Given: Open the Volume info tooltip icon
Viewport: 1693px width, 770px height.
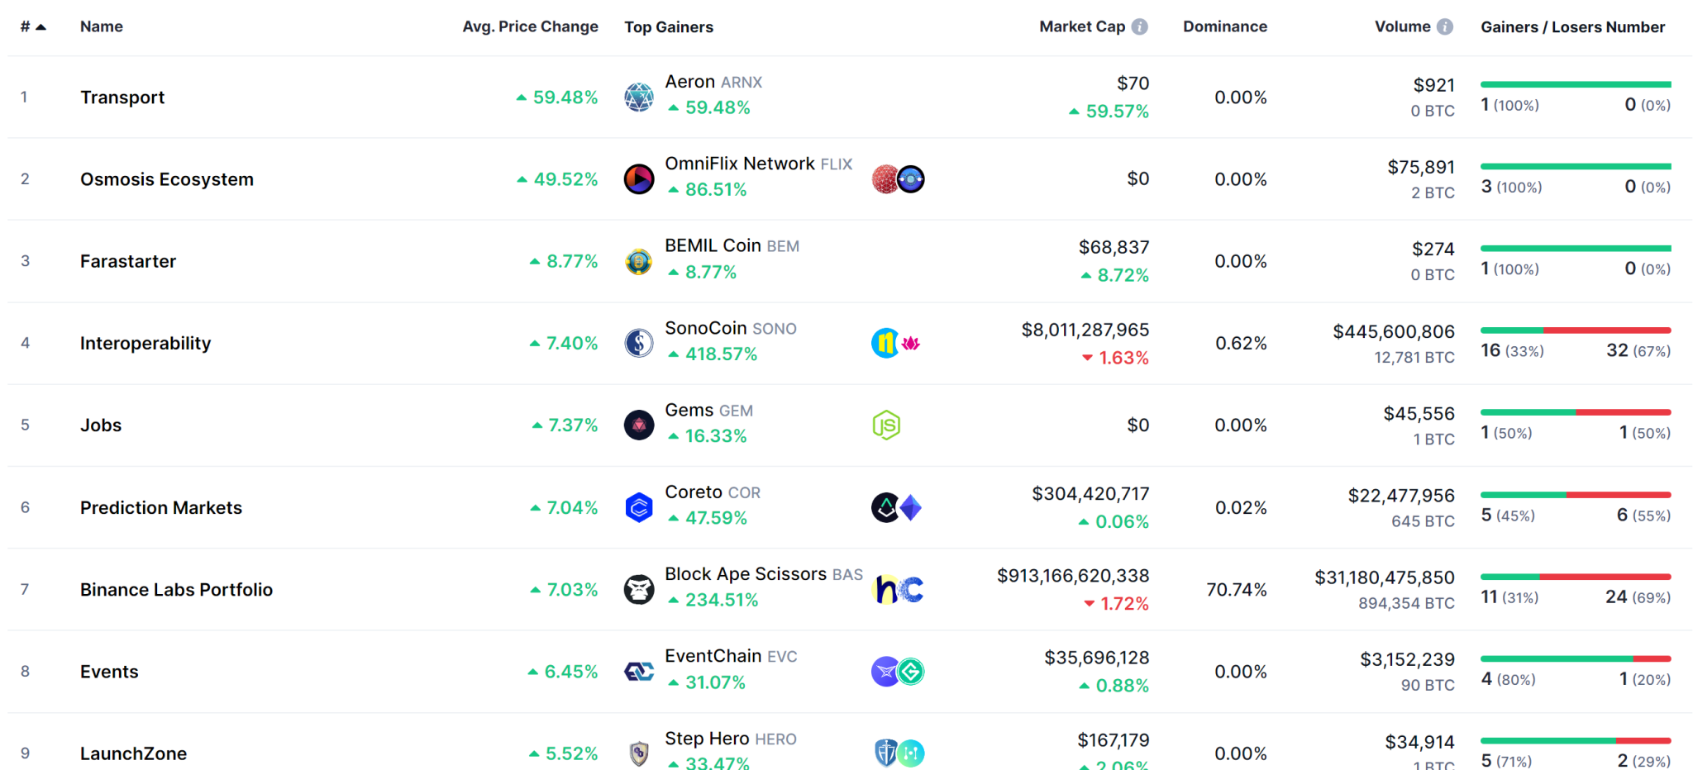Looking at the screenshot, I should click(x=1445, y=26).
